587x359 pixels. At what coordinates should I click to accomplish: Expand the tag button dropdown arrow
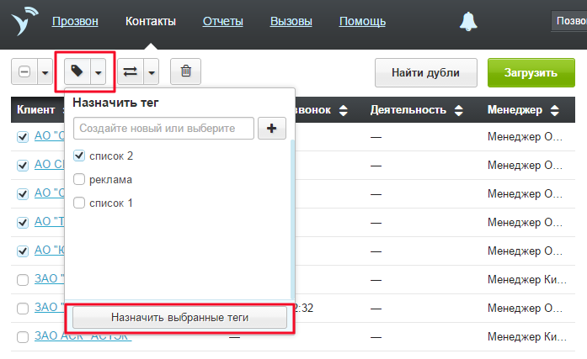click(x=99, y=72)
